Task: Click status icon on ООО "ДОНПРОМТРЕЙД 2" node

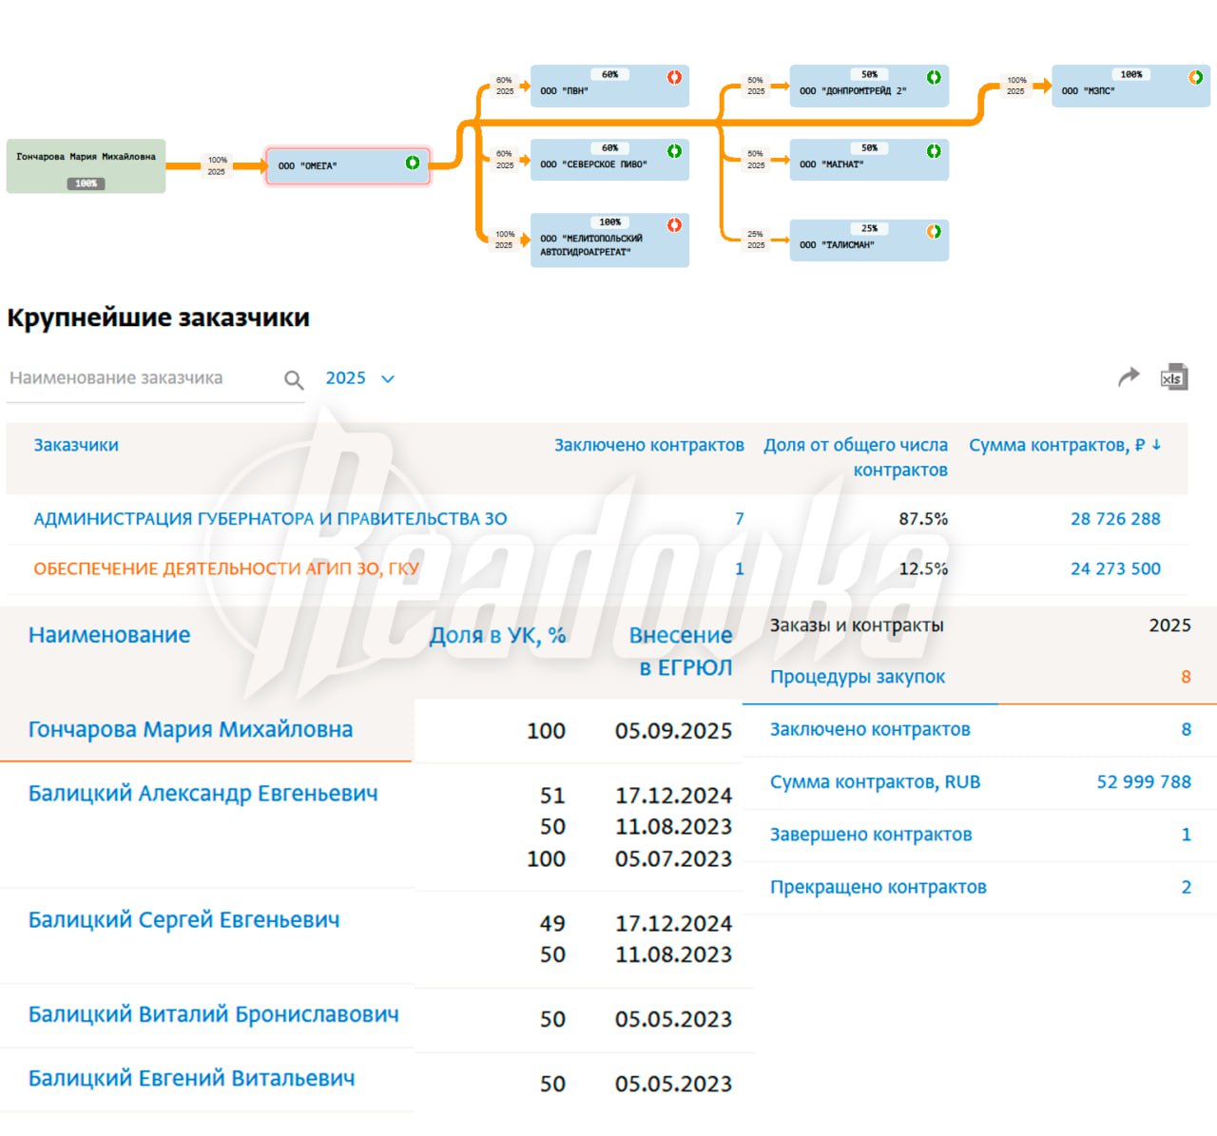Action: [x=934, y=77]
